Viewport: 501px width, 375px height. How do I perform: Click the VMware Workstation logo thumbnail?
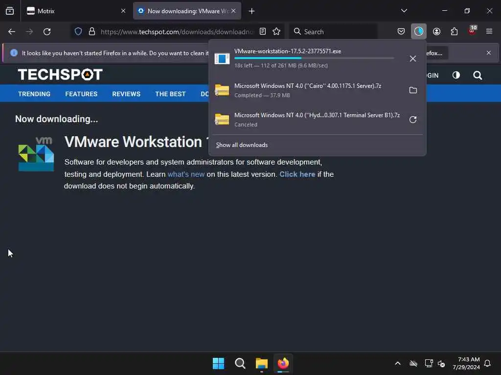point(36,154)
